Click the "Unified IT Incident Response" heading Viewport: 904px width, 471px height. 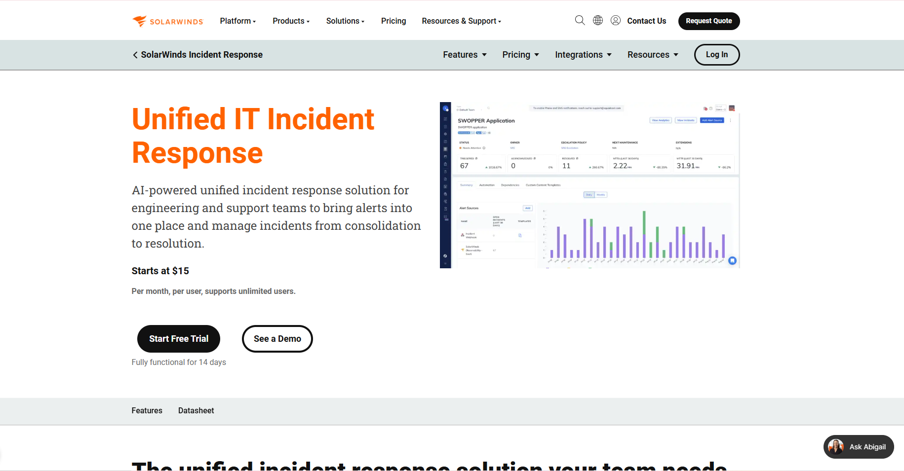click(253, 136)
